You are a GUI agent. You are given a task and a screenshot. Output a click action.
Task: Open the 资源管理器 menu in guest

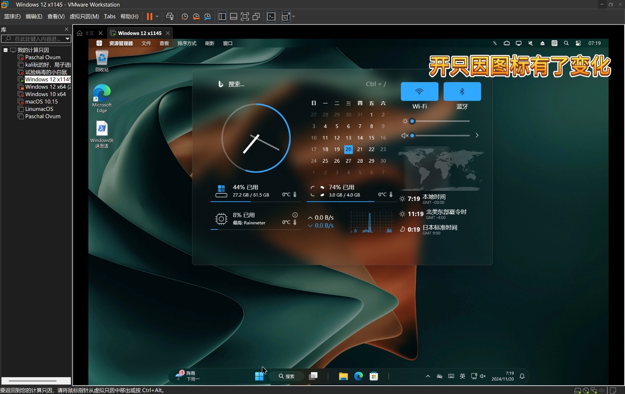pos(121,43)
